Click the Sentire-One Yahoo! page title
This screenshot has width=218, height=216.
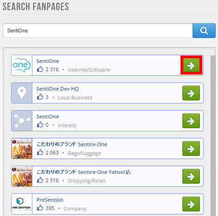click(x=84, y=172)
